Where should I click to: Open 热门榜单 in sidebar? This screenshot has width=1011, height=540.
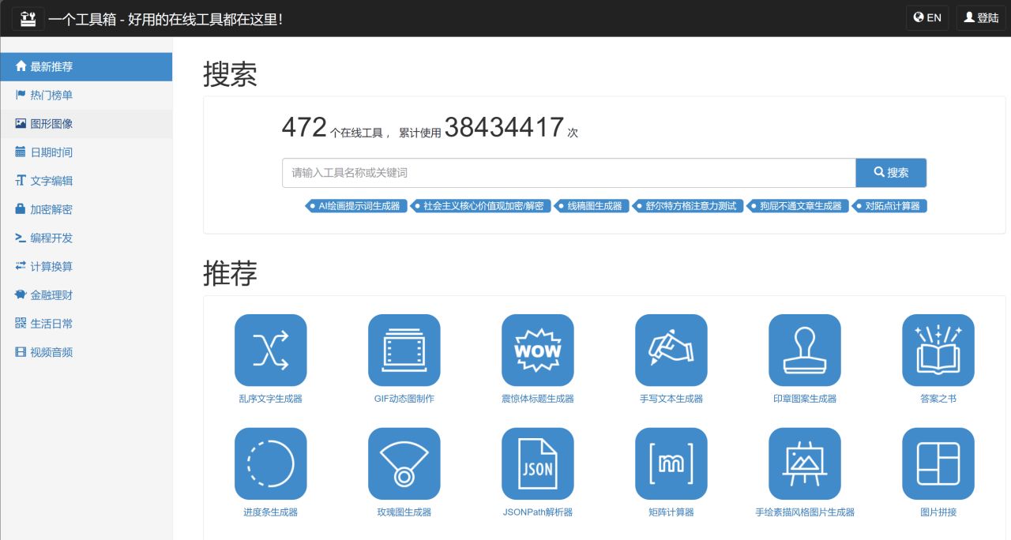point(86,95)
